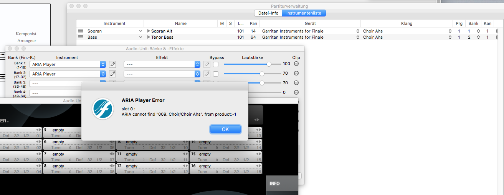Click the INFO button in ARIA Player
Screen dimensions: 504x195
(x=275, y=184)
